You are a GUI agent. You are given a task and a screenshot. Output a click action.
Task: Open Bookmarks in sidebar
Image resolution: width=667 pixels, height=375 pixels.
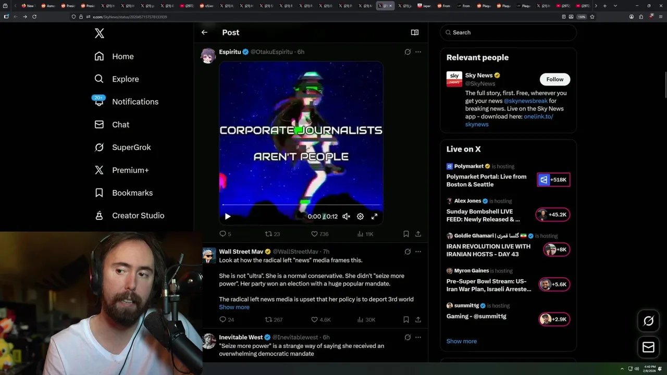coord(123,193)
